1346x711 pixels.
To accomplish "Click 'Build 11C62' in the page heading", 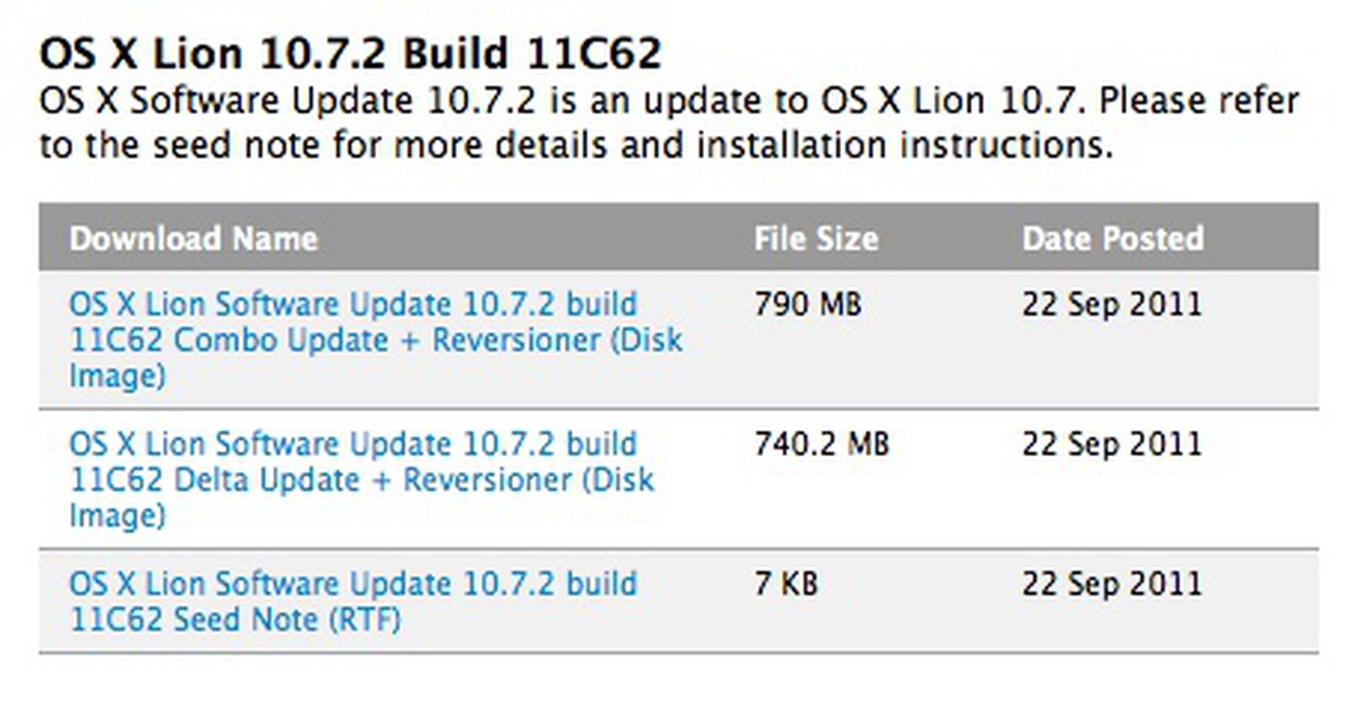I will 532,54.
